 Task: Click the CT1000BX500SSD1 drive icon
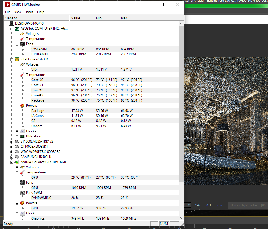tap(17, 147)
